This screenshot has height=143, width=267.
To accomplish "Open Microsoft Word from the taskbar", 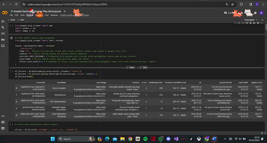I will coord(214,139).
